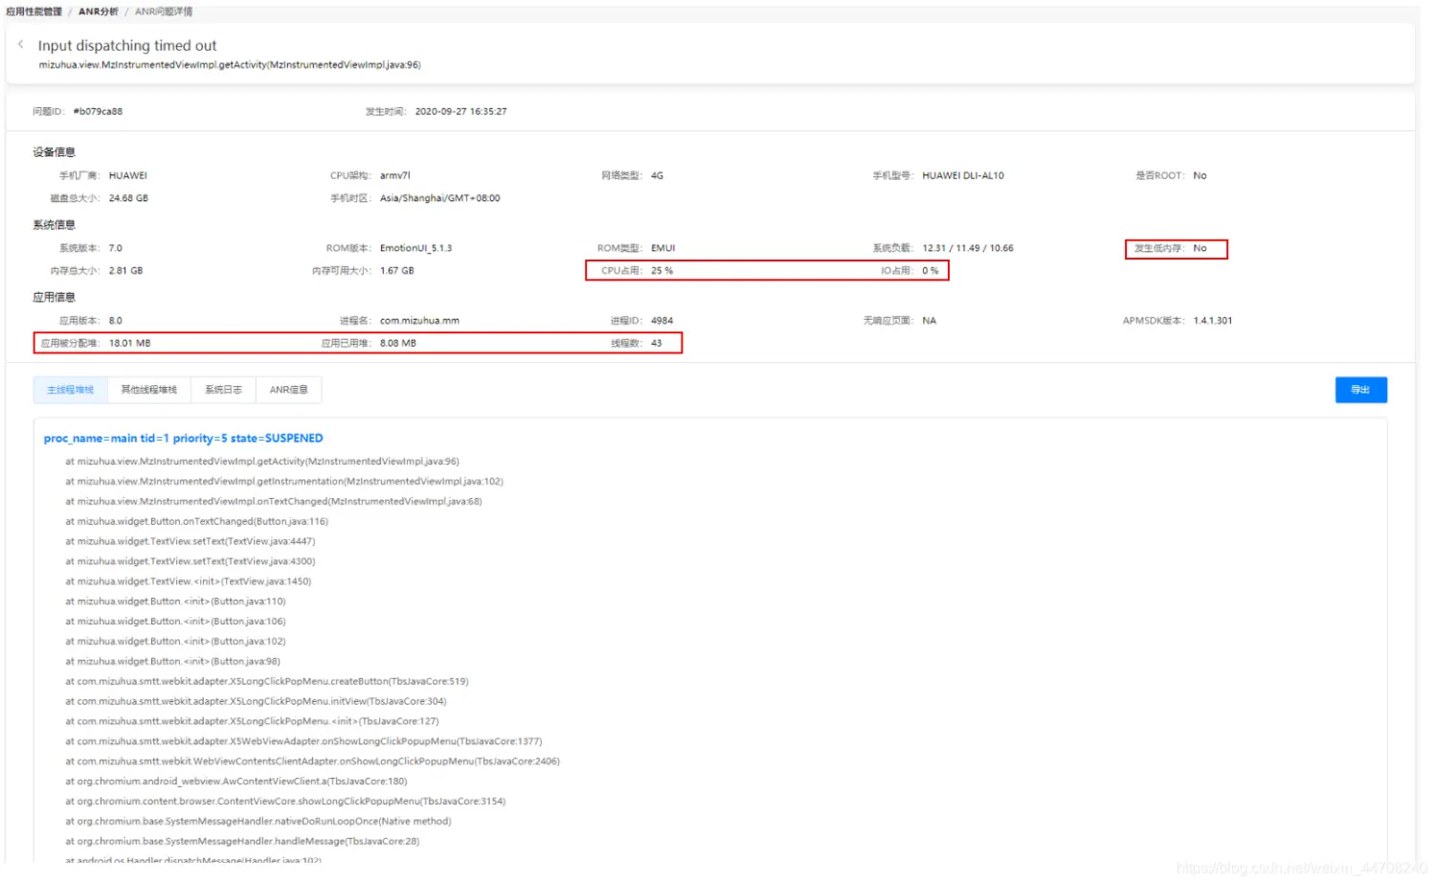1436x885 pixels.
Task: Open the 系统日志 tab
Action: tap(223, 390)
